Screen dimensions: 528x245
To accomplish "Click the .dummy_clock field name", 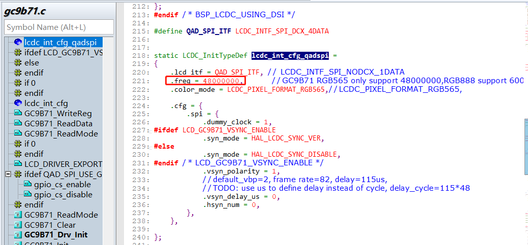I will click(227, 122).
